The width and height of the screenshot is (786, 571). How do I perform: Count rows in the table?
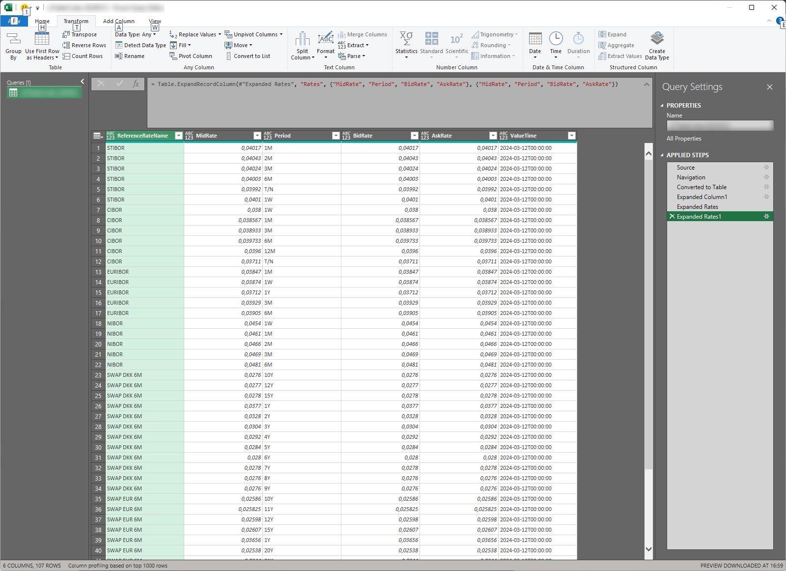pos(83,56)
